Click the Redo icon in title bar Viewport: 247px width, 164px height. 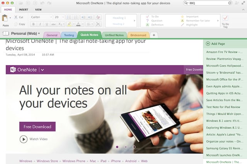(x=49, y=3)
